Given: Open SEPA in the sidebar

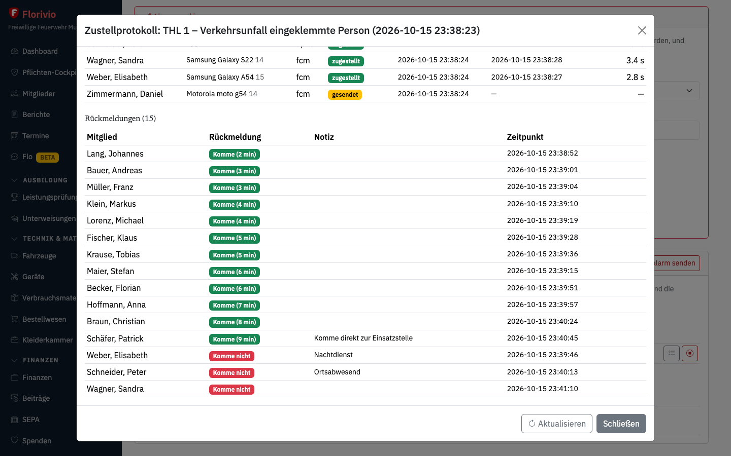Looking at the screenshot, I should point(25,420).
